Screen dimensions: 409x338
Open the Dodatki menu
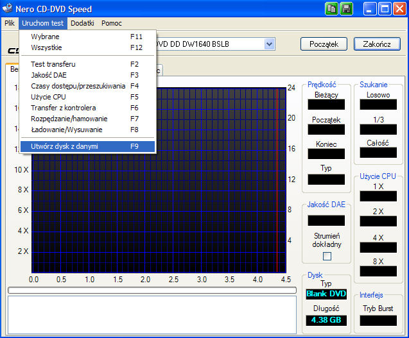coord(82,23)
